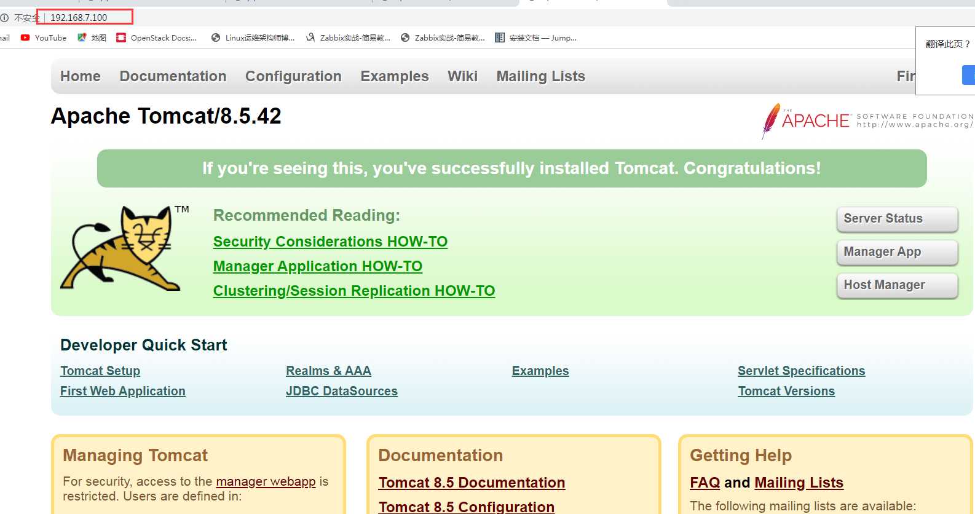Viewport: 975px width, 514px height.
Task: Click the Server Status button
Action: [897, 219]
